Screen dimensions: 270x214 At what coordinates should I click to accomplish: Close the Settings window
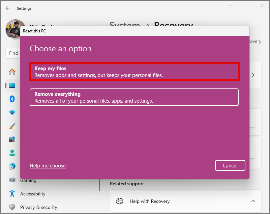click(x=262, y=5)
